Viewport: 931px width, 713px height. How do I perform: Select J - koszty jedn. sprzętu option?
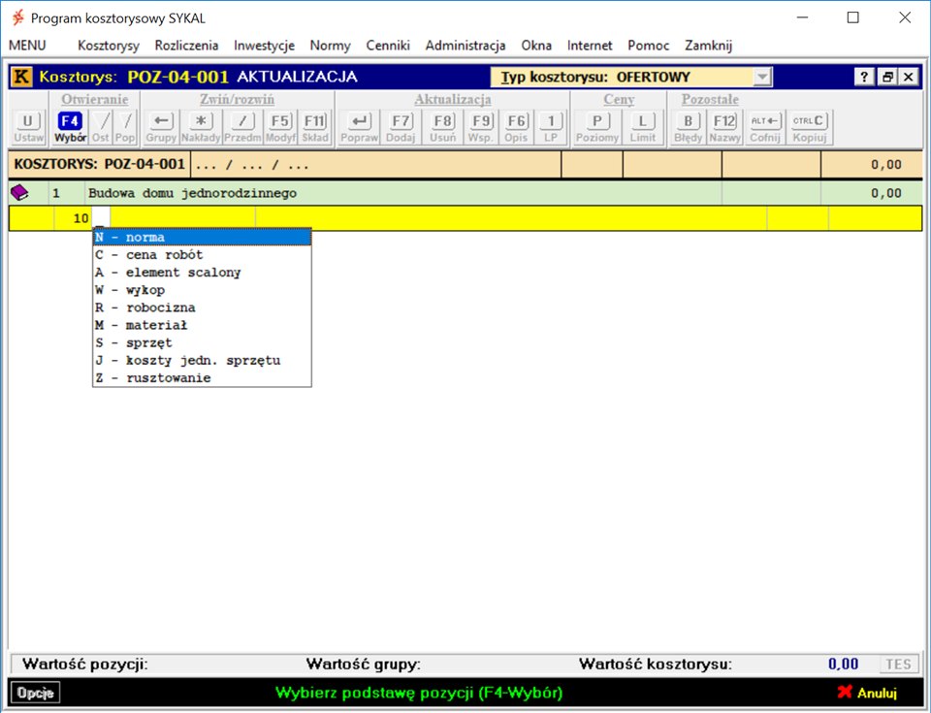[x=202, y=361]
